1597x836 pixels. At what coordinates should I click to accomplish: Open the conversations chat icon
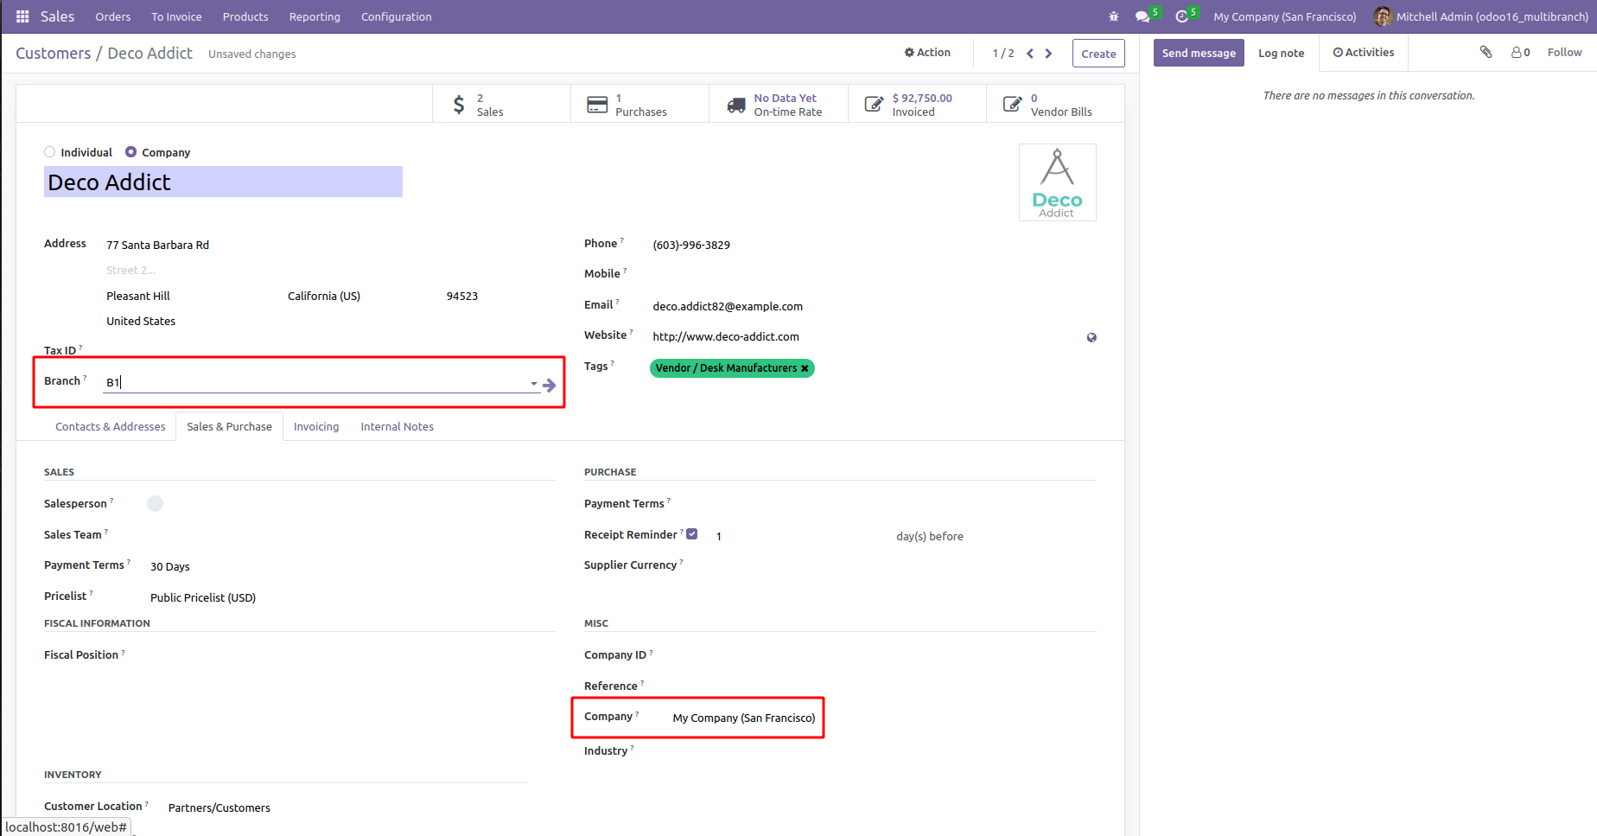coord(1142,16)
